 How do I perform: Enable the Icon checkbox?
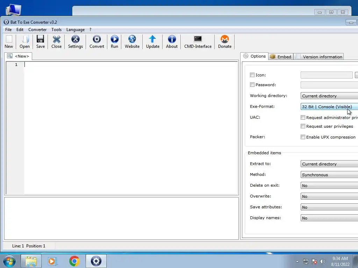252,75
